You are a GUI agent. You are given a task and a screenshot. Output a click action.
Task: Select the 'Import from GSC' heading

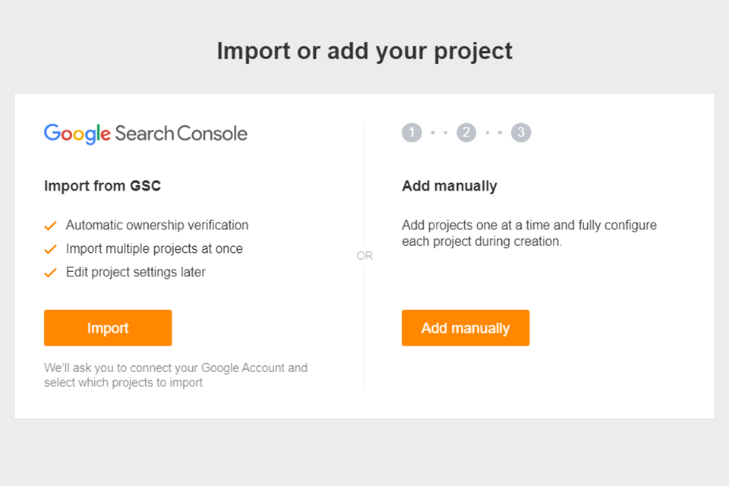(x=103, y=185)
